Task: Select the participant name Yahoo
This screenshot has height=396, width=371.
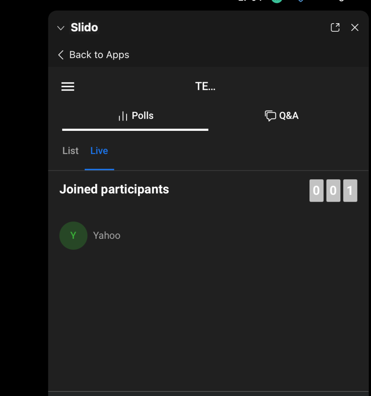Action: click(107, 235)
